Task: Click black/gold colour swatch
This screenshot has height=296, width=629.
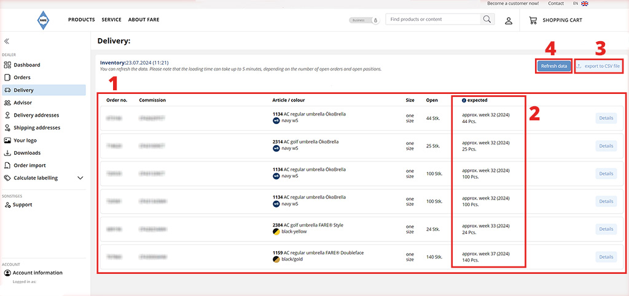Action: (276, 260)
